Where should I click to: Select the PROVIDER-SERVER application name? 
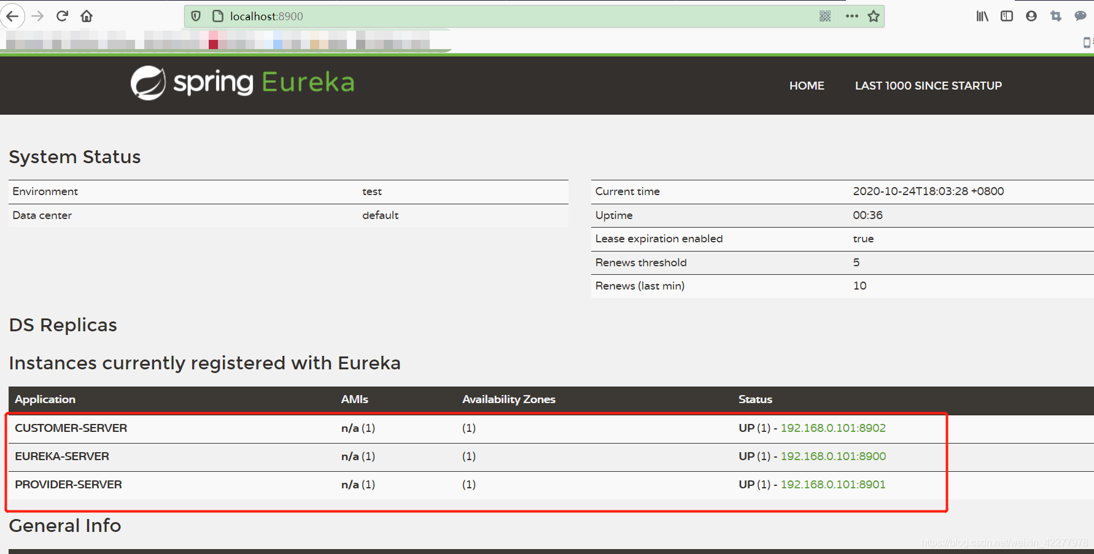(x=69, y=485)
